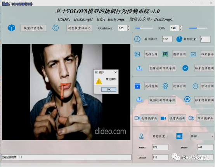215x167 pixels.
Task: Click the Confidence label
Action: (x=105, y=28)
